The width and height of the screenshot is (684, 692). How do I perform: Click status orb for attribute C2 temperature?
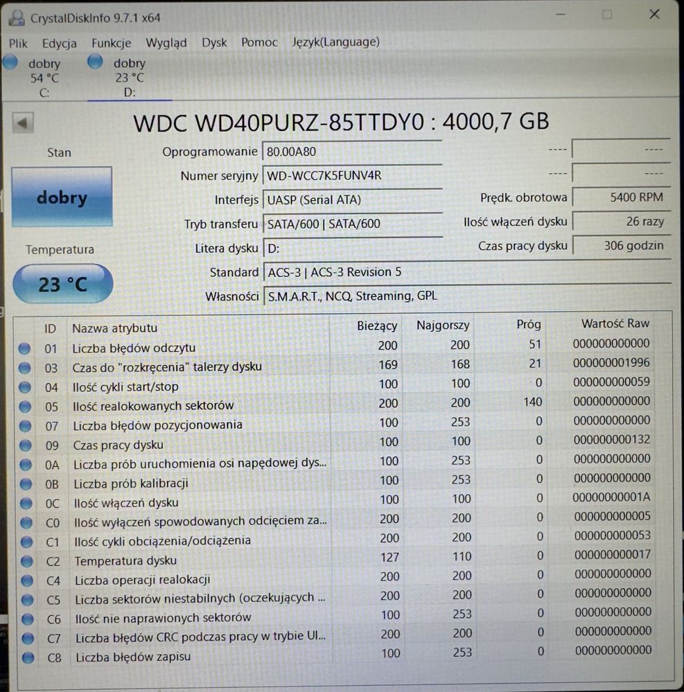pos(27,561)
